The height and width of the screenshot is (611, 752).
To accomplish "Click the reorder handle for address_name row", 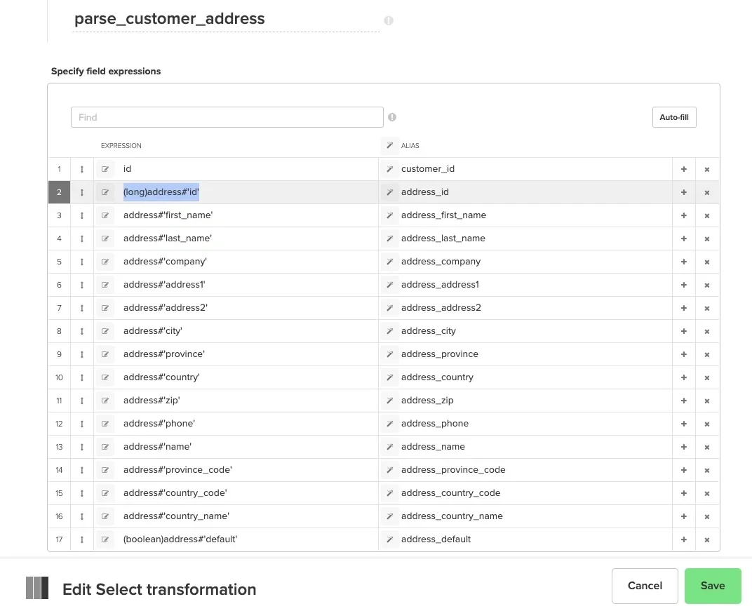I will pyautogui.click(x=82, y=446).
